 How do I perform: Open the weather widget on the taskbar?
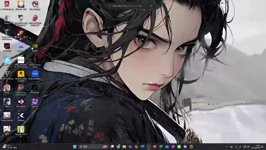click(x=10, y=147)
